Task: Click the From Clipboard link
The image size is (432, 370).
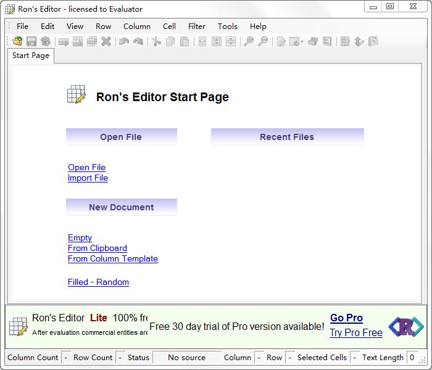Action: [x=98, y=248]
